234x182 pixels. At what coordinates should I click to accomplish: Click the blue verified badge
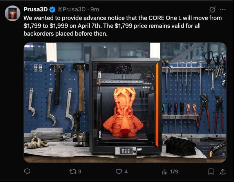[x=52, y=9]
